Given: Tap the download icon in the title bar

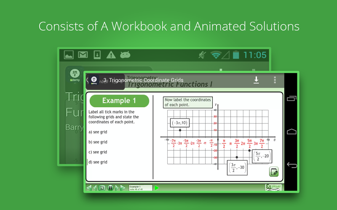Looking at the screenshot, I should point(256,80).
